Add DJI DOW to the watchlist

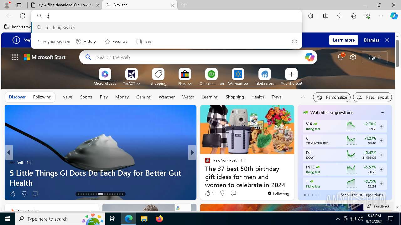coord(381,155)
